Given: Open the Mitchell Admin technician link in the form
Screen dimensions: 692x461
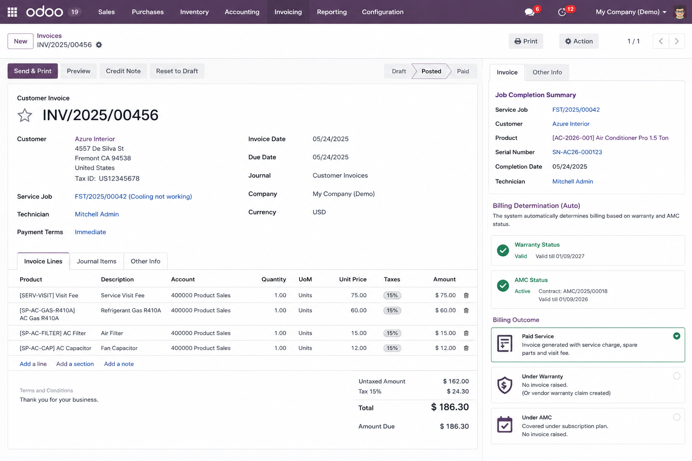Looking at the screenshot, I should [97, 214].
